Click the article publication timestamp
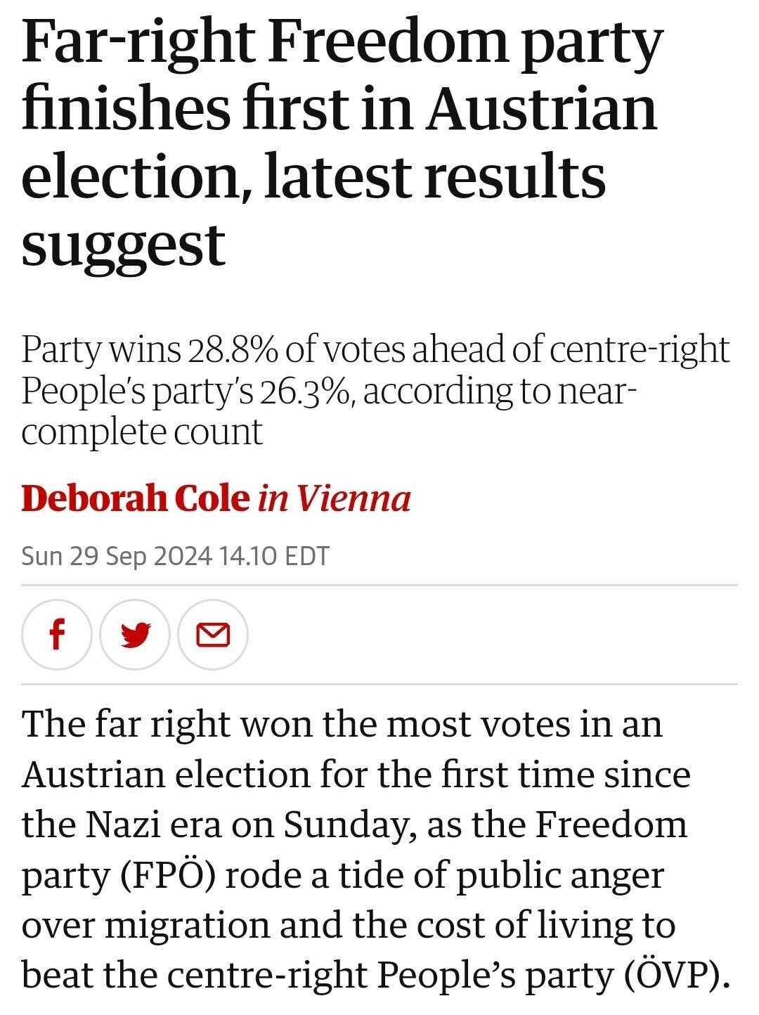759x1015 pixels. (175, 556)
